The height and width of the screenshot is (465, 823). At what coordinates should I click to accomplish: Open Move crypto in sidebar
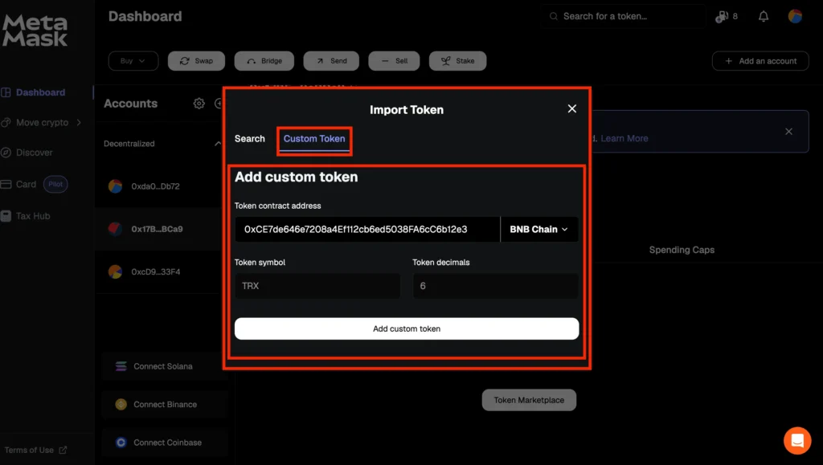pyautogui.click(x=42, y=122)
